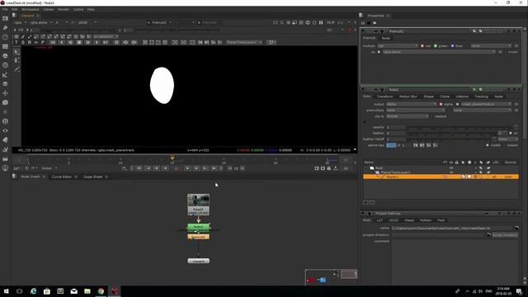This screenshot has height=297, width=528.
Task: Step forward one frame
Action: point(196,168)
